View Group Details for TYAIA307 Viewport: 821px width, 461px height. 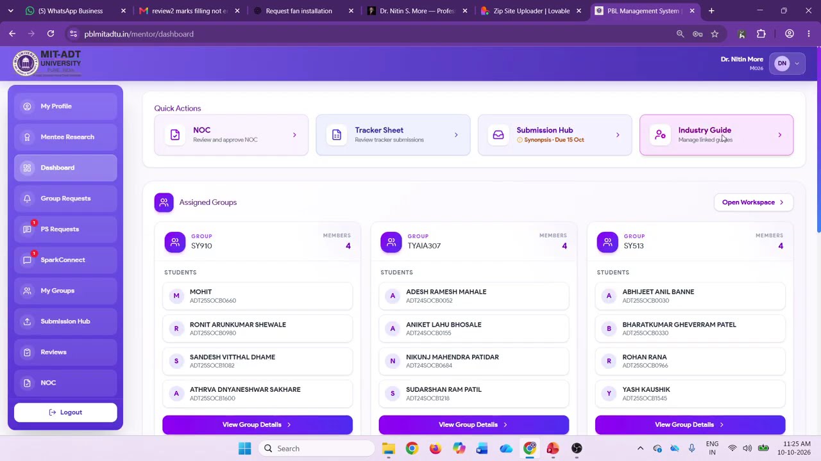[473, 425]
